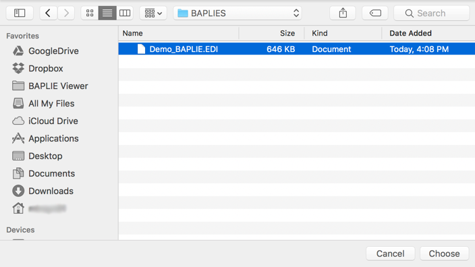The width and height of the screenshot is (475, 267).
Task: Open the Applications folder
Action: (45, 139)
